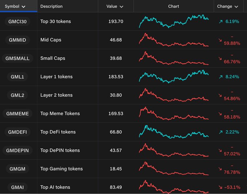Click the up arrow icon beside 2.22%

pos(220,132)
